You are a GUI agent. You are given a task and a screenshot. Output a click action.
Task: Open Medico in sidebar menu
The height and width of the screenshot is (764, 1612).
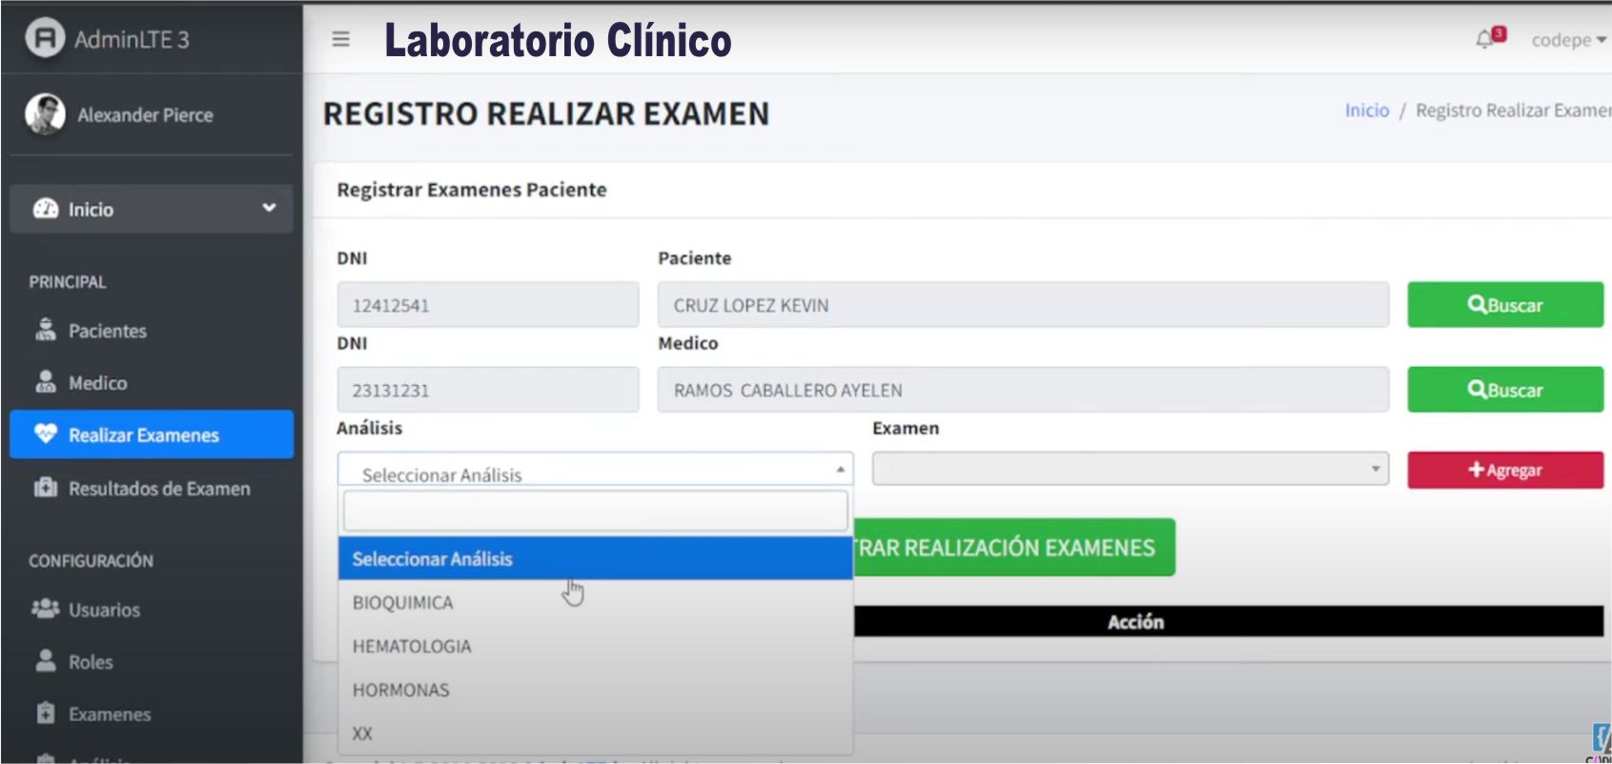(97, 383)
